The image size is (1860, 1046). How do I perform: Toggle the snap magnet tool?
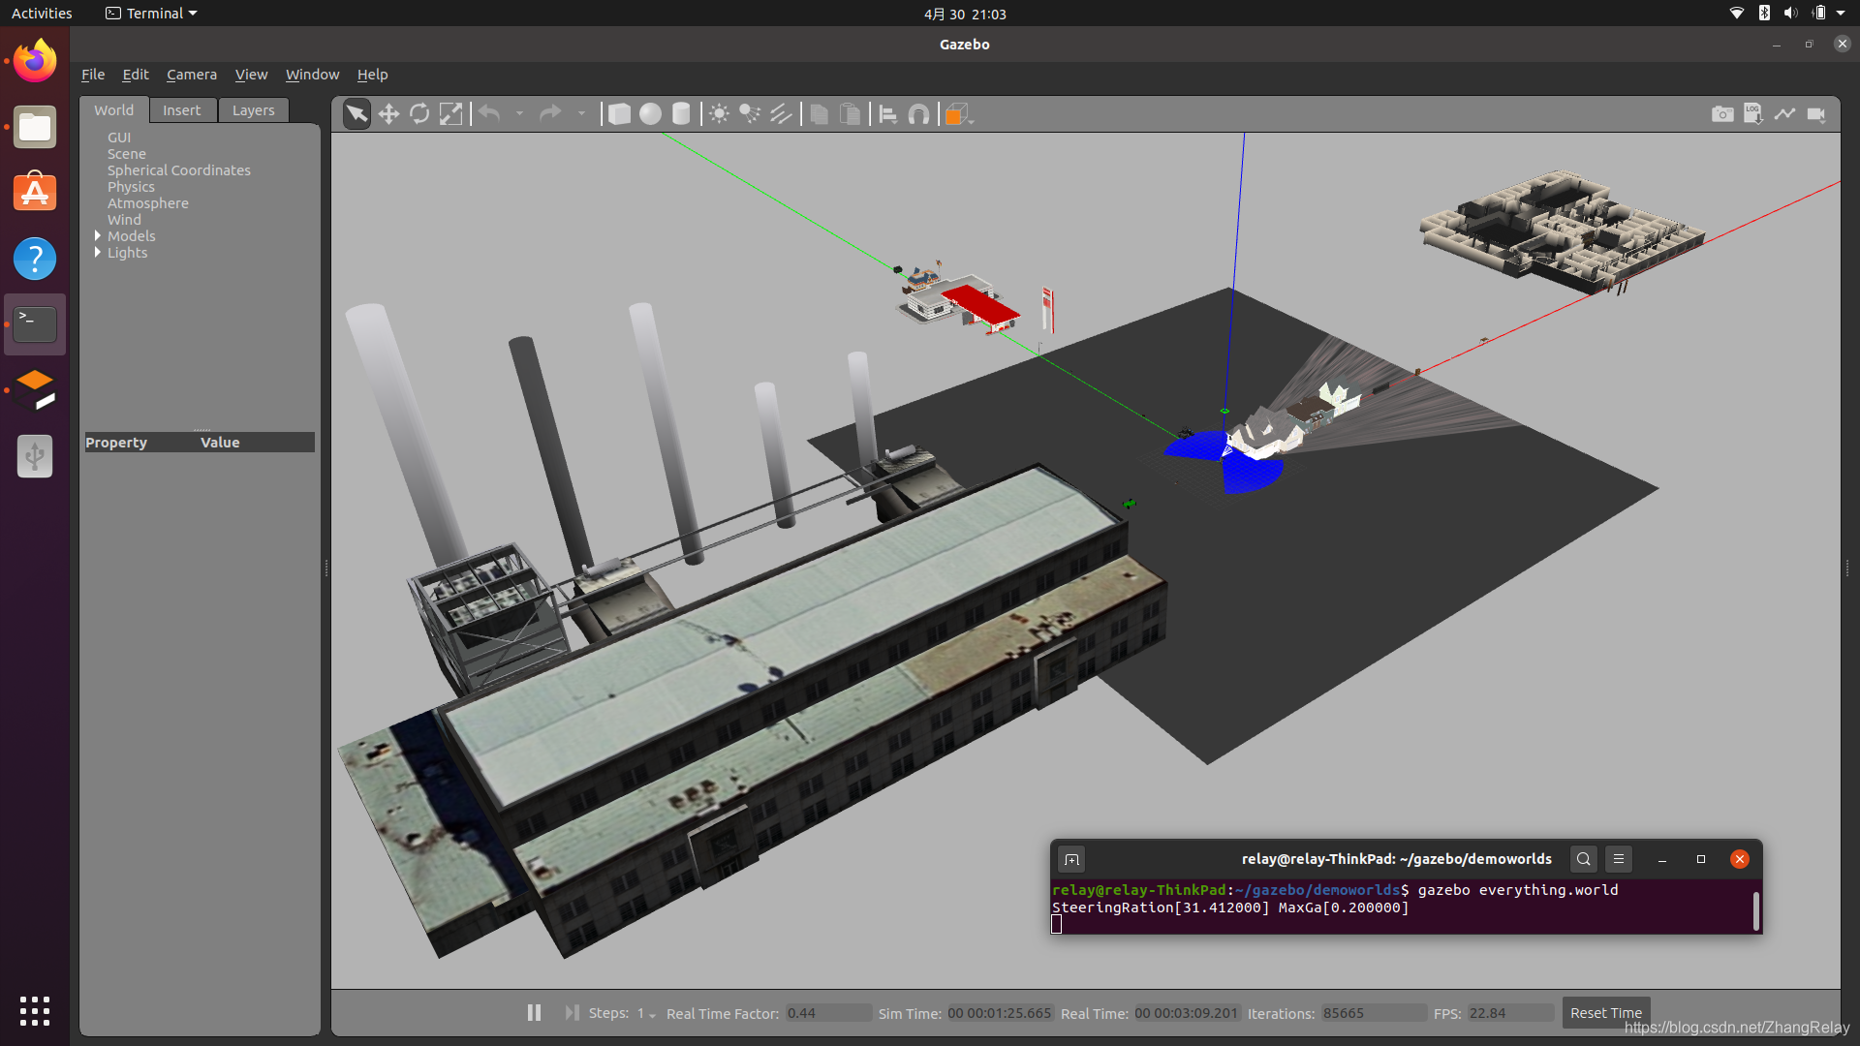point(918,114)
